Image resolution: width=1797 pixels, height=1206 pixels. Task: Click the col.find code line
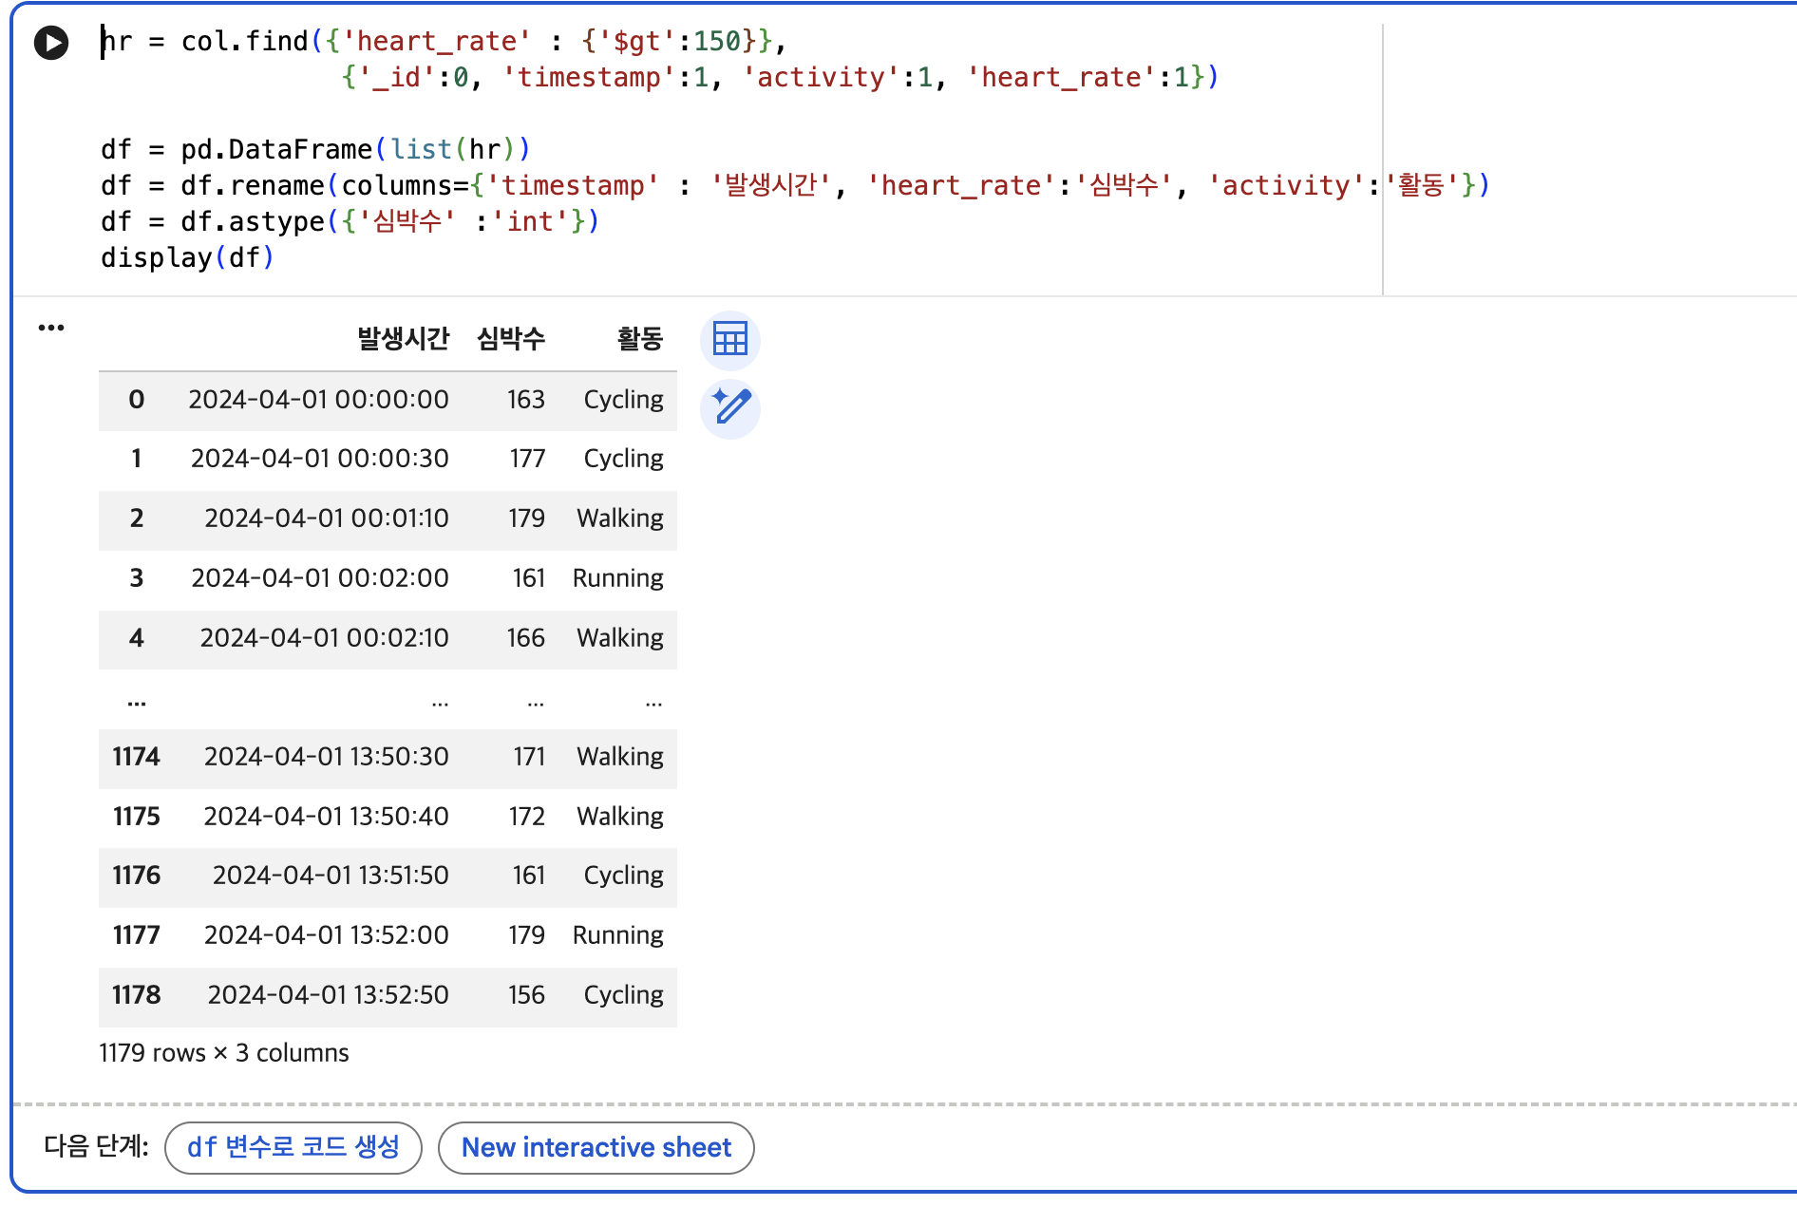click(x=444, y=42)
